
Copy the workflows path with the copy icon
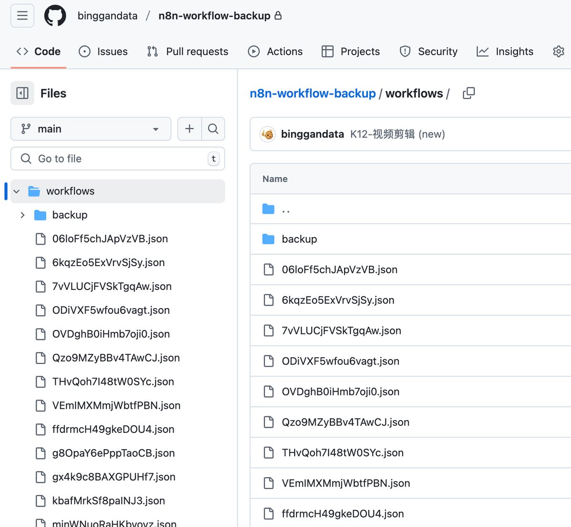point(468,93)
